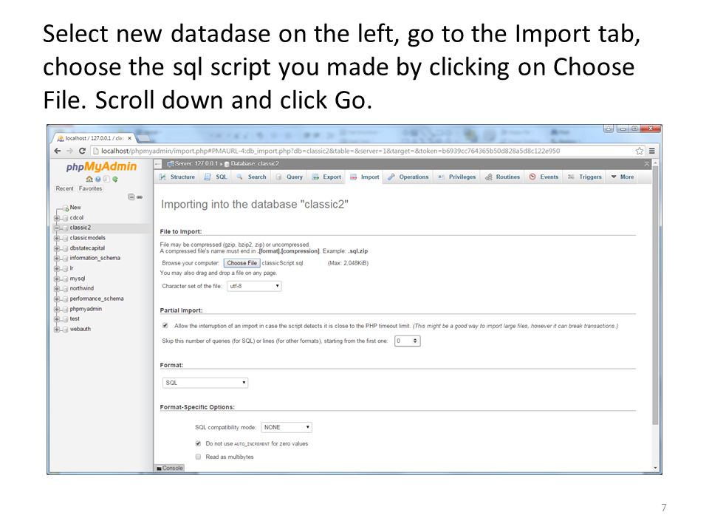Click the page vertical scrollbar
Viewport: 709px width, 532px height.
pos(655,294)
